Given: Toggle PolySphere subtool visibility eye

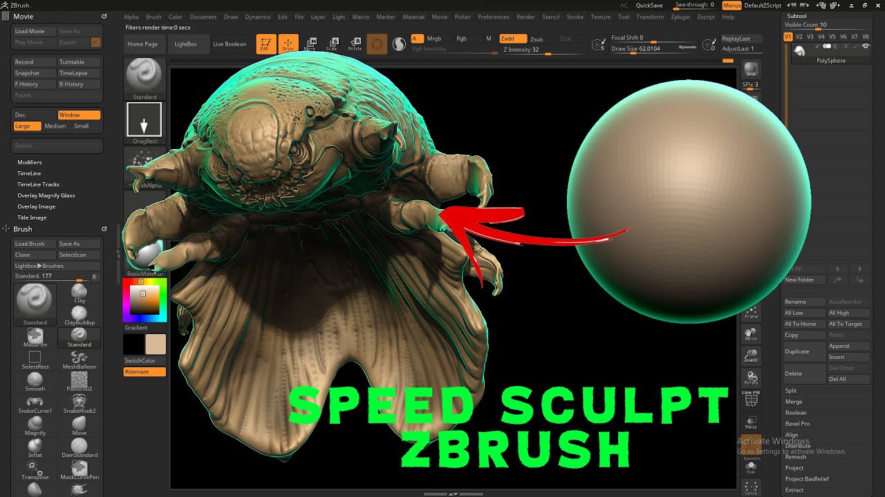Looking at the screenshot, I should click(866, 46).
